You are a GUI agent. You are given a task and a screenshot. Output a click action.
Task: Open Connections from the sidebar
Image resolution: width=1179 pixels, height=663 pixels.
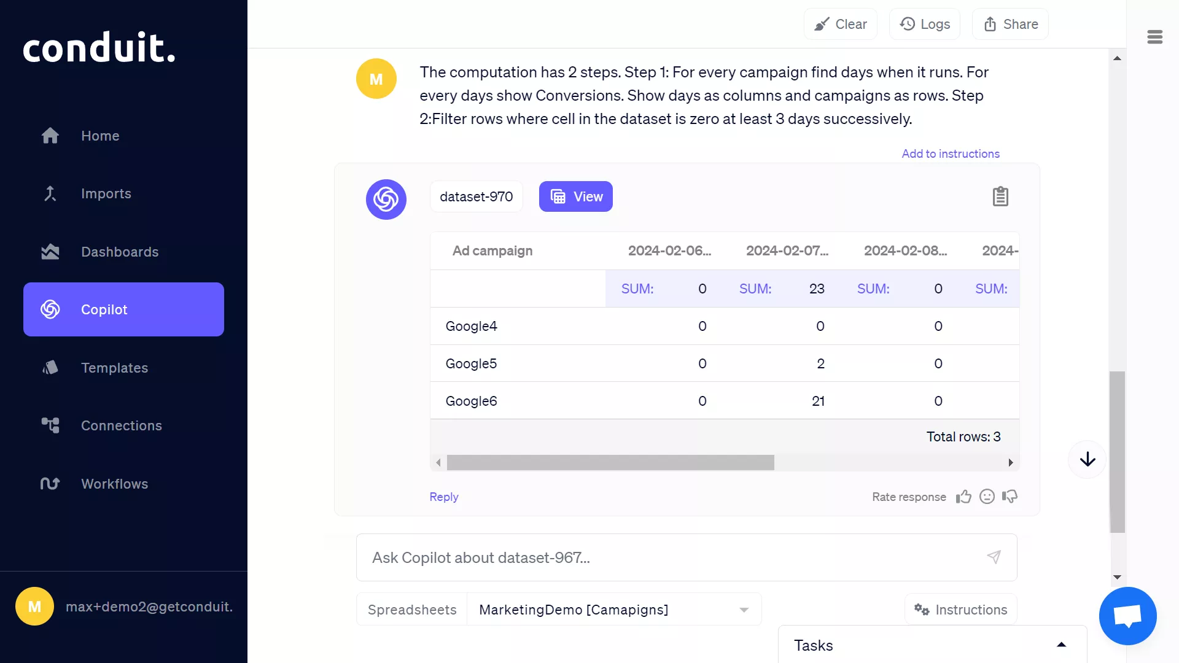click(121, 425)
